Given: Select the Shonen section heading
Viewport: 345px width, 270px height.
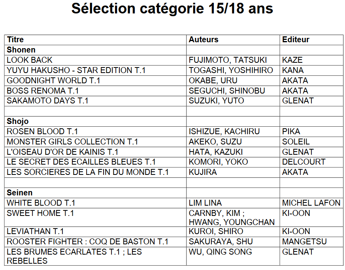Looking at the screenshot, I should pos(21,50).
